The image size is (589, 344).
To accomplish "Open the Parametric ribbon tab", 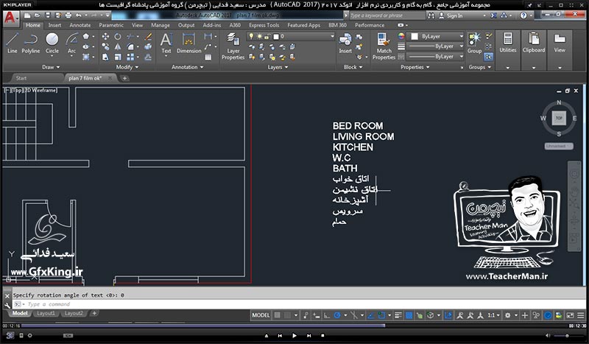I will point(111,25).
